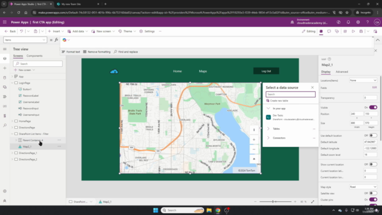Select the Display tab
The image size is (382, 215).
(x=326, y=72)
